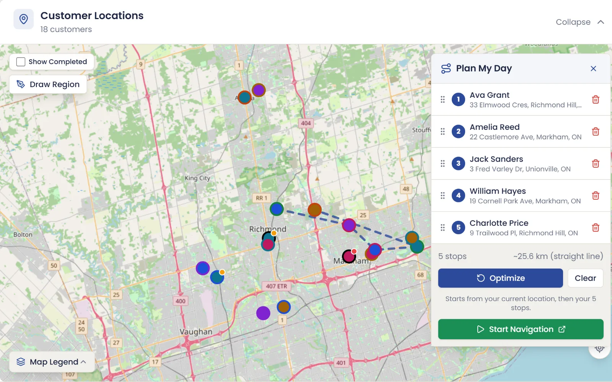The height and width of the screenshot is (382, 612).
Task: Click the ~25.6 km straight line distance
Action: coord(558,256)
